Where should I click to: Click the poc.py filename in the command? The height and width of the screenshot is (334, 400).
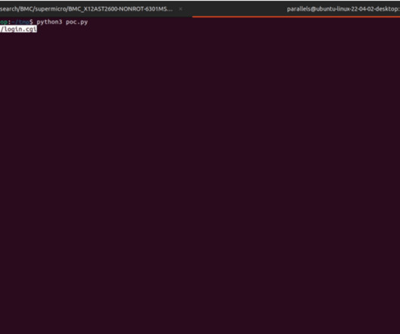coord(77,22)
